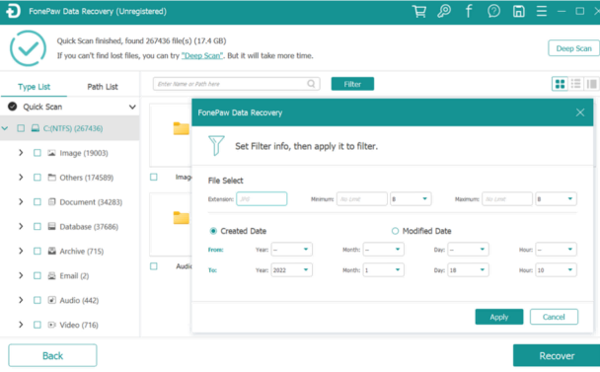The width and height of the screenshot is (600, 372).
Task: Tick the C:(NTFS) checkbox
Action: tap(21, 128)
